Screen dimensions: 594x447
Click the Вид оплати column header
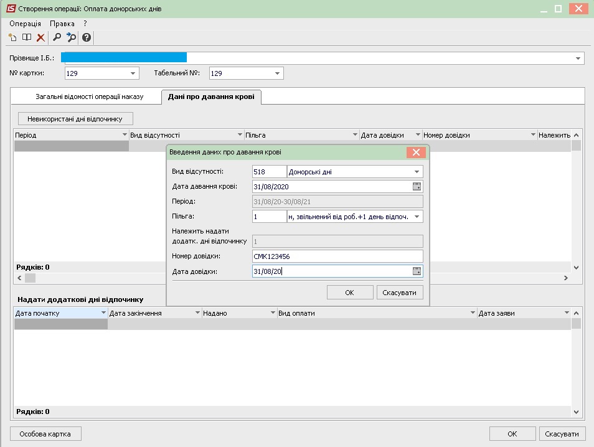377,313
